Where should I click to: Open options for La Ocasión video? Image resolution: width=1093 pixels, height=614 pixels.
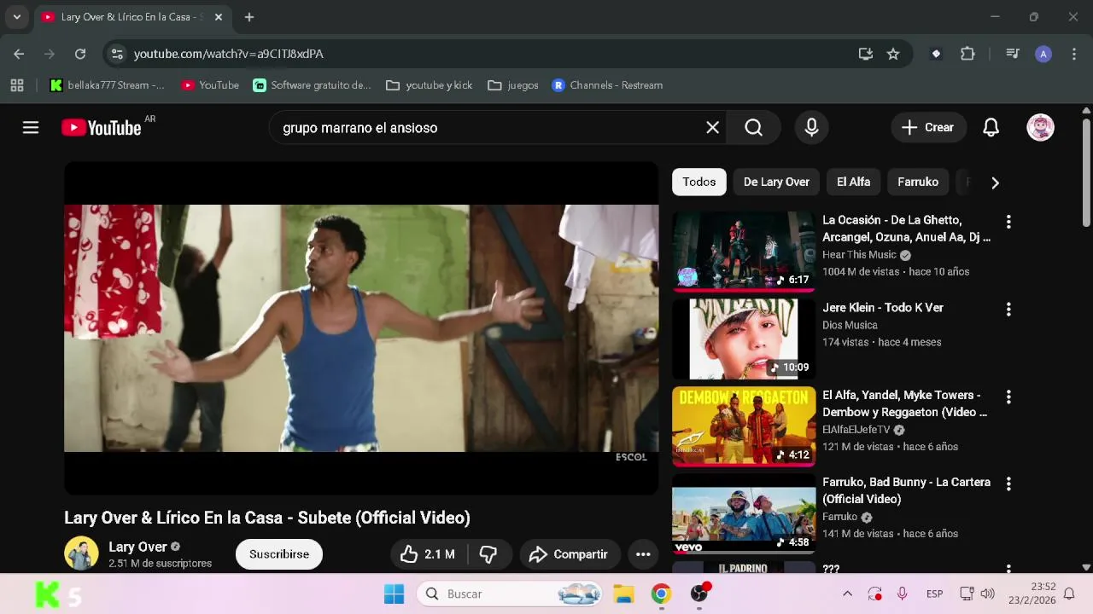pyautogui.click(x=1008, y=222)
